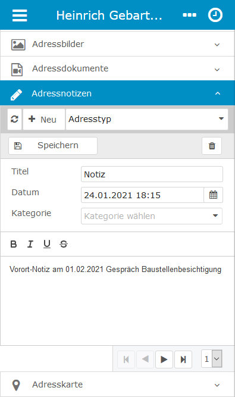Click the Adressnotizen pencil icon

(x=16, y=95)
